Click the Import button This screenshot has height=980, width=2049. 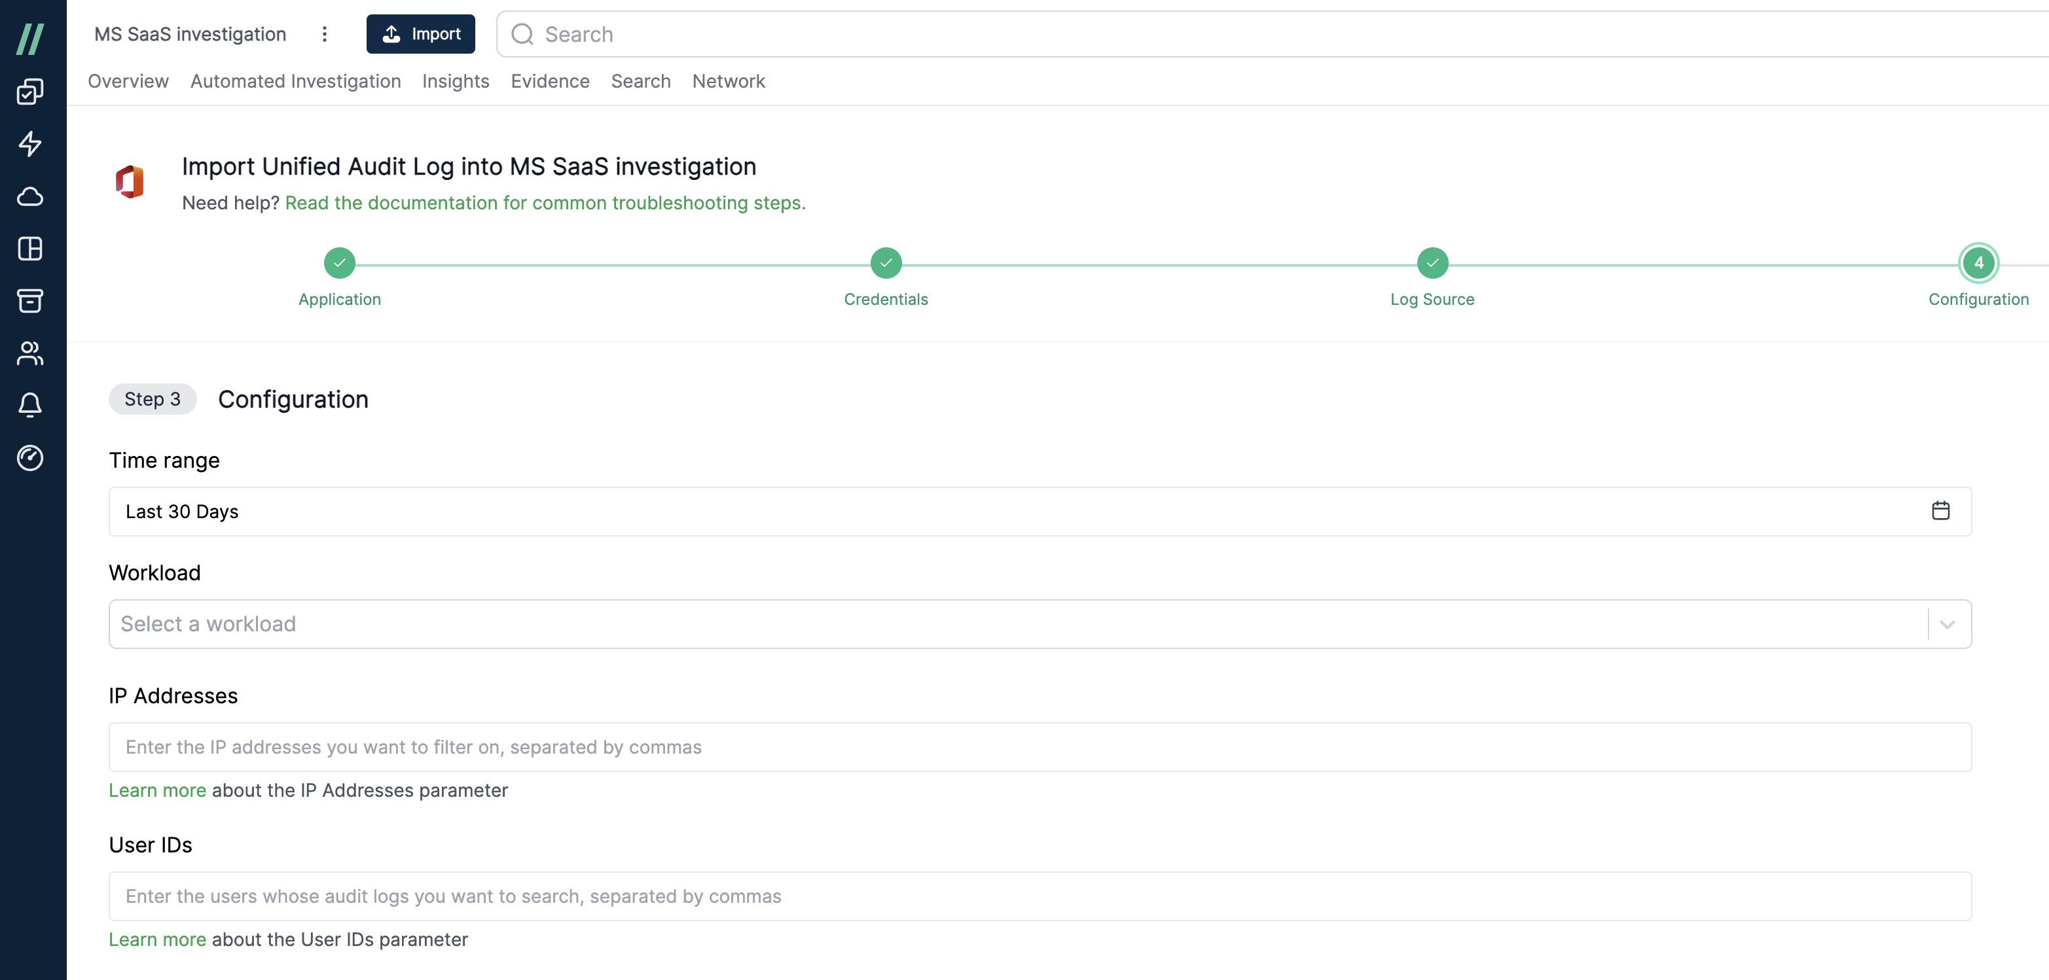coord(421,34)
